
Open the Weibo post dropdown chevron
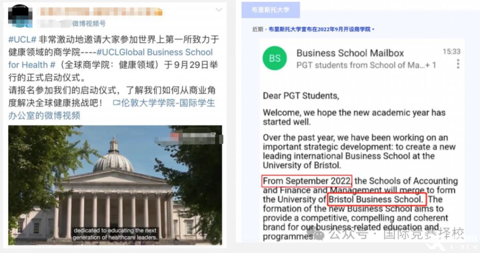tap(218, 10)
